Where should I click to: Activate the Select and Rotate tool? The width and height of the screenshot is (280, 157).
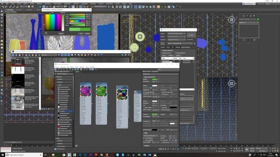(47, 7)
